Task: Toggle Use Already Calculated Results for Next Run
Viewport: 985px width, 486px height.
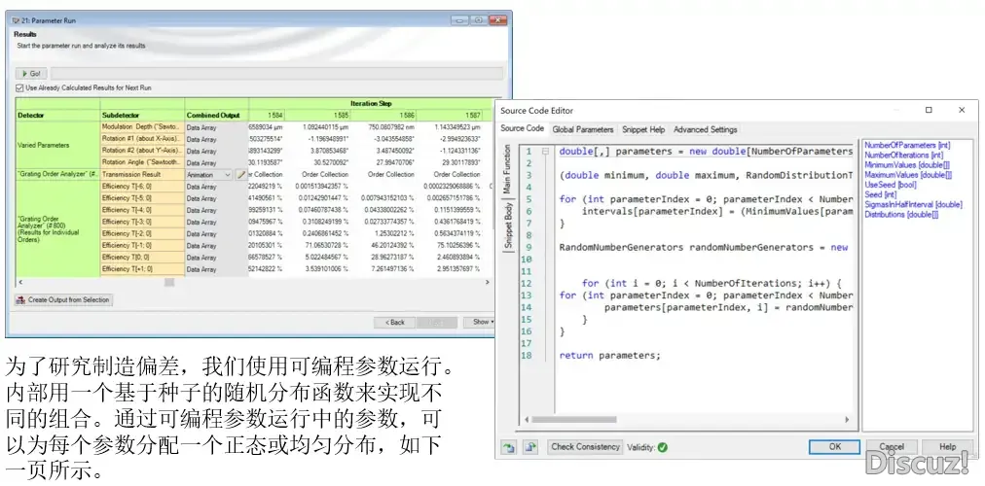Action: [20, 88]
